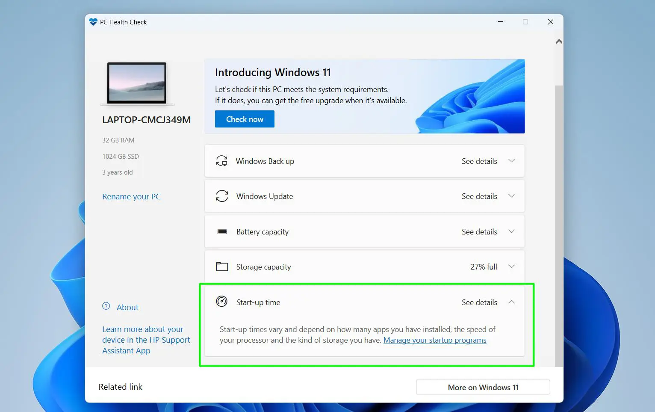The image size is (655, 412).
Task: Click the scrollbar up arrow
Action: (559, 42)
